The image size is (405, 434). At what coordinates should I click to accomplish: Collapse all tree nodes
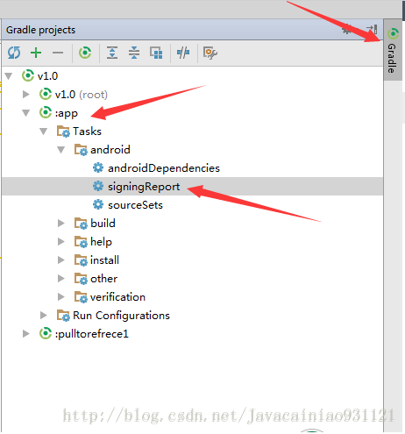click(134, 53)
